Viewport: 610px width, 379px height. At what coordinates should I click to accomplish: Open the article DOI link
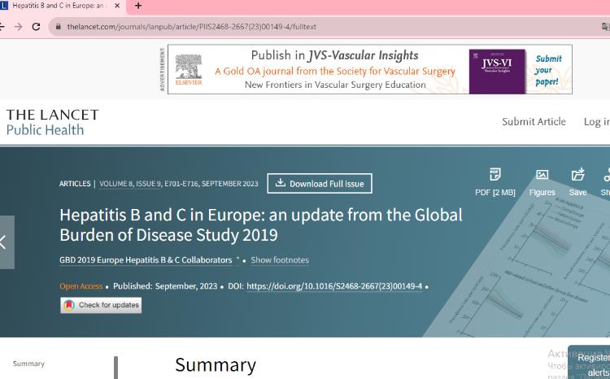tap(334, 286)
